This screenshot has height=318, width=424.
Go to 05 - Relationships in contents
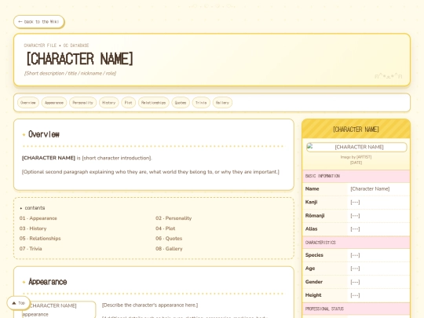(40, 239)
